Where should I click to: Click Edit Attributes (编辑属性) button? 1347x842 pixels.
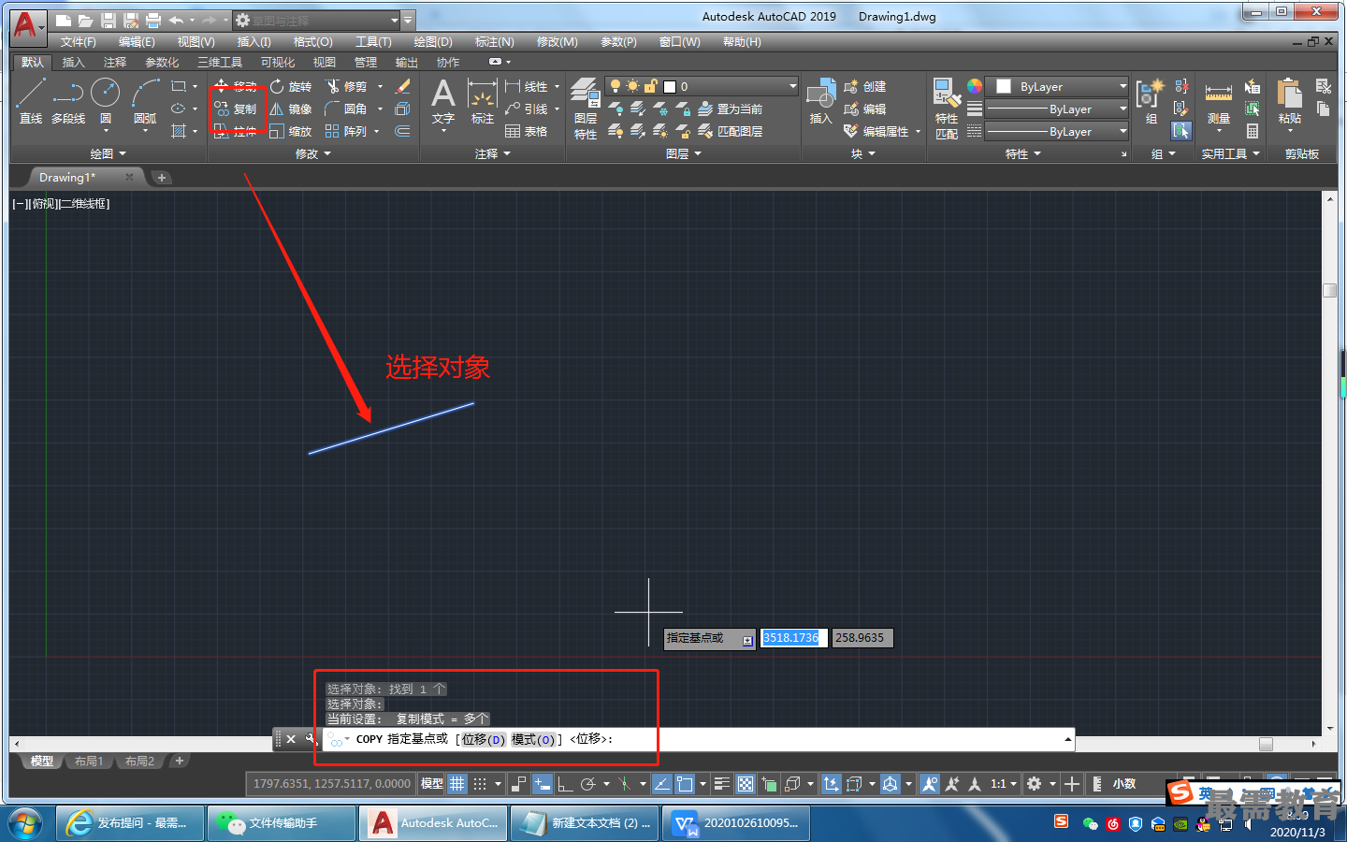[883, 131]
